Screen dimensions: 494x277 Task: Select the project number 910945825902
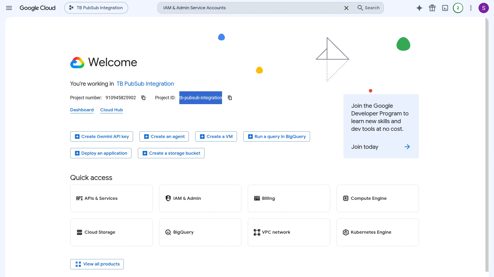(121, 98)
